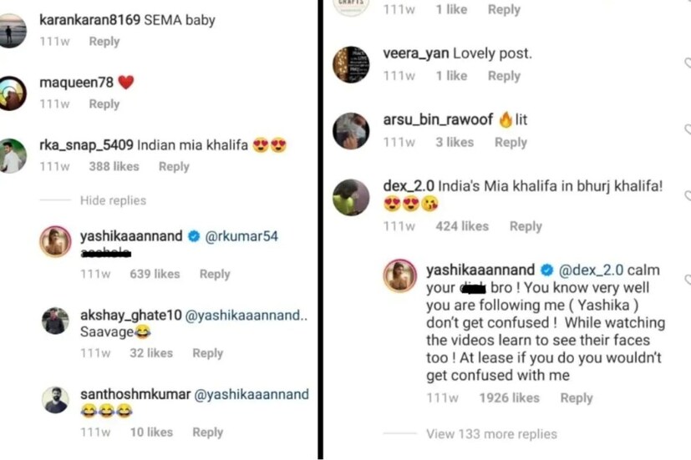
Task: Show who gave 1926 likes
Action: 509,398
